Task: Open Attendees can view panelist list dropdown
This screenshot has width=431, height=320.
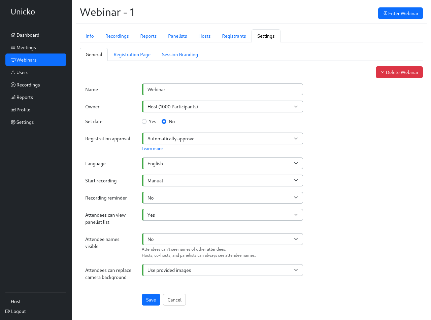Action: coord(222,215)
